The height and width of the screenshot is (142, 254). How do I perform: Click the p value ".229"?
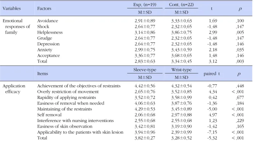(x=240, y=121)
